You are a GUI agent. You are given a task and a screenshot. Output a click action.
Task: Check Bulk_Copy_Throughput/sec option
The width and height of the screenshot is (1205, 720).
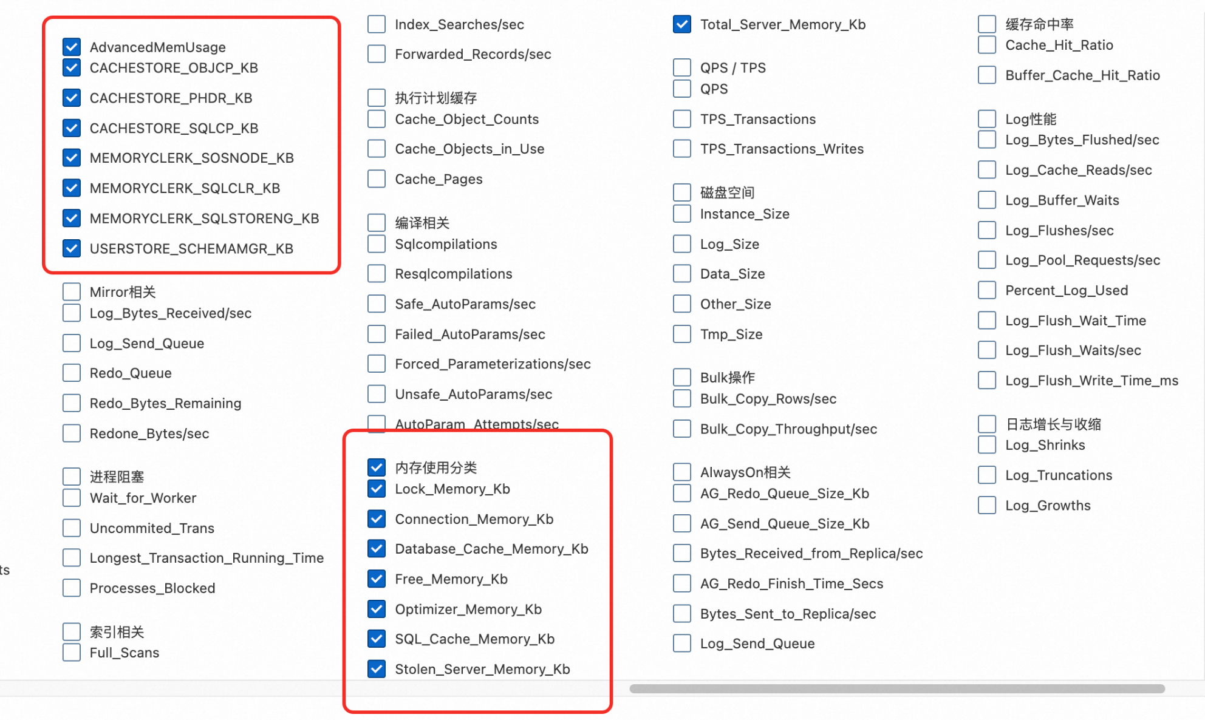(682, 429)
